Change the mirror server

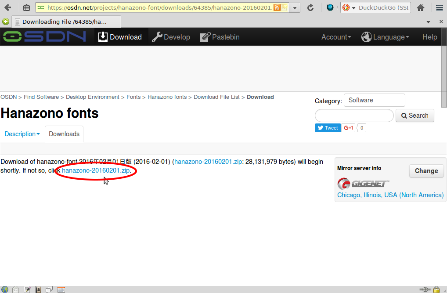pyautogui.click(x=426, y=171)
